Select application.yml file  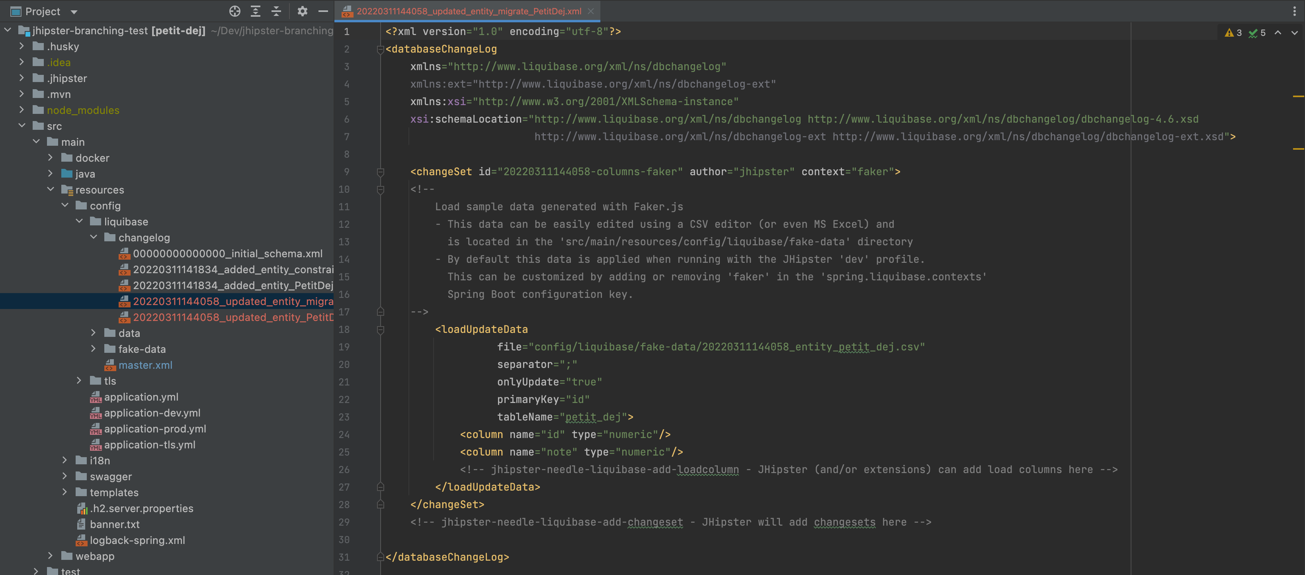141,397
